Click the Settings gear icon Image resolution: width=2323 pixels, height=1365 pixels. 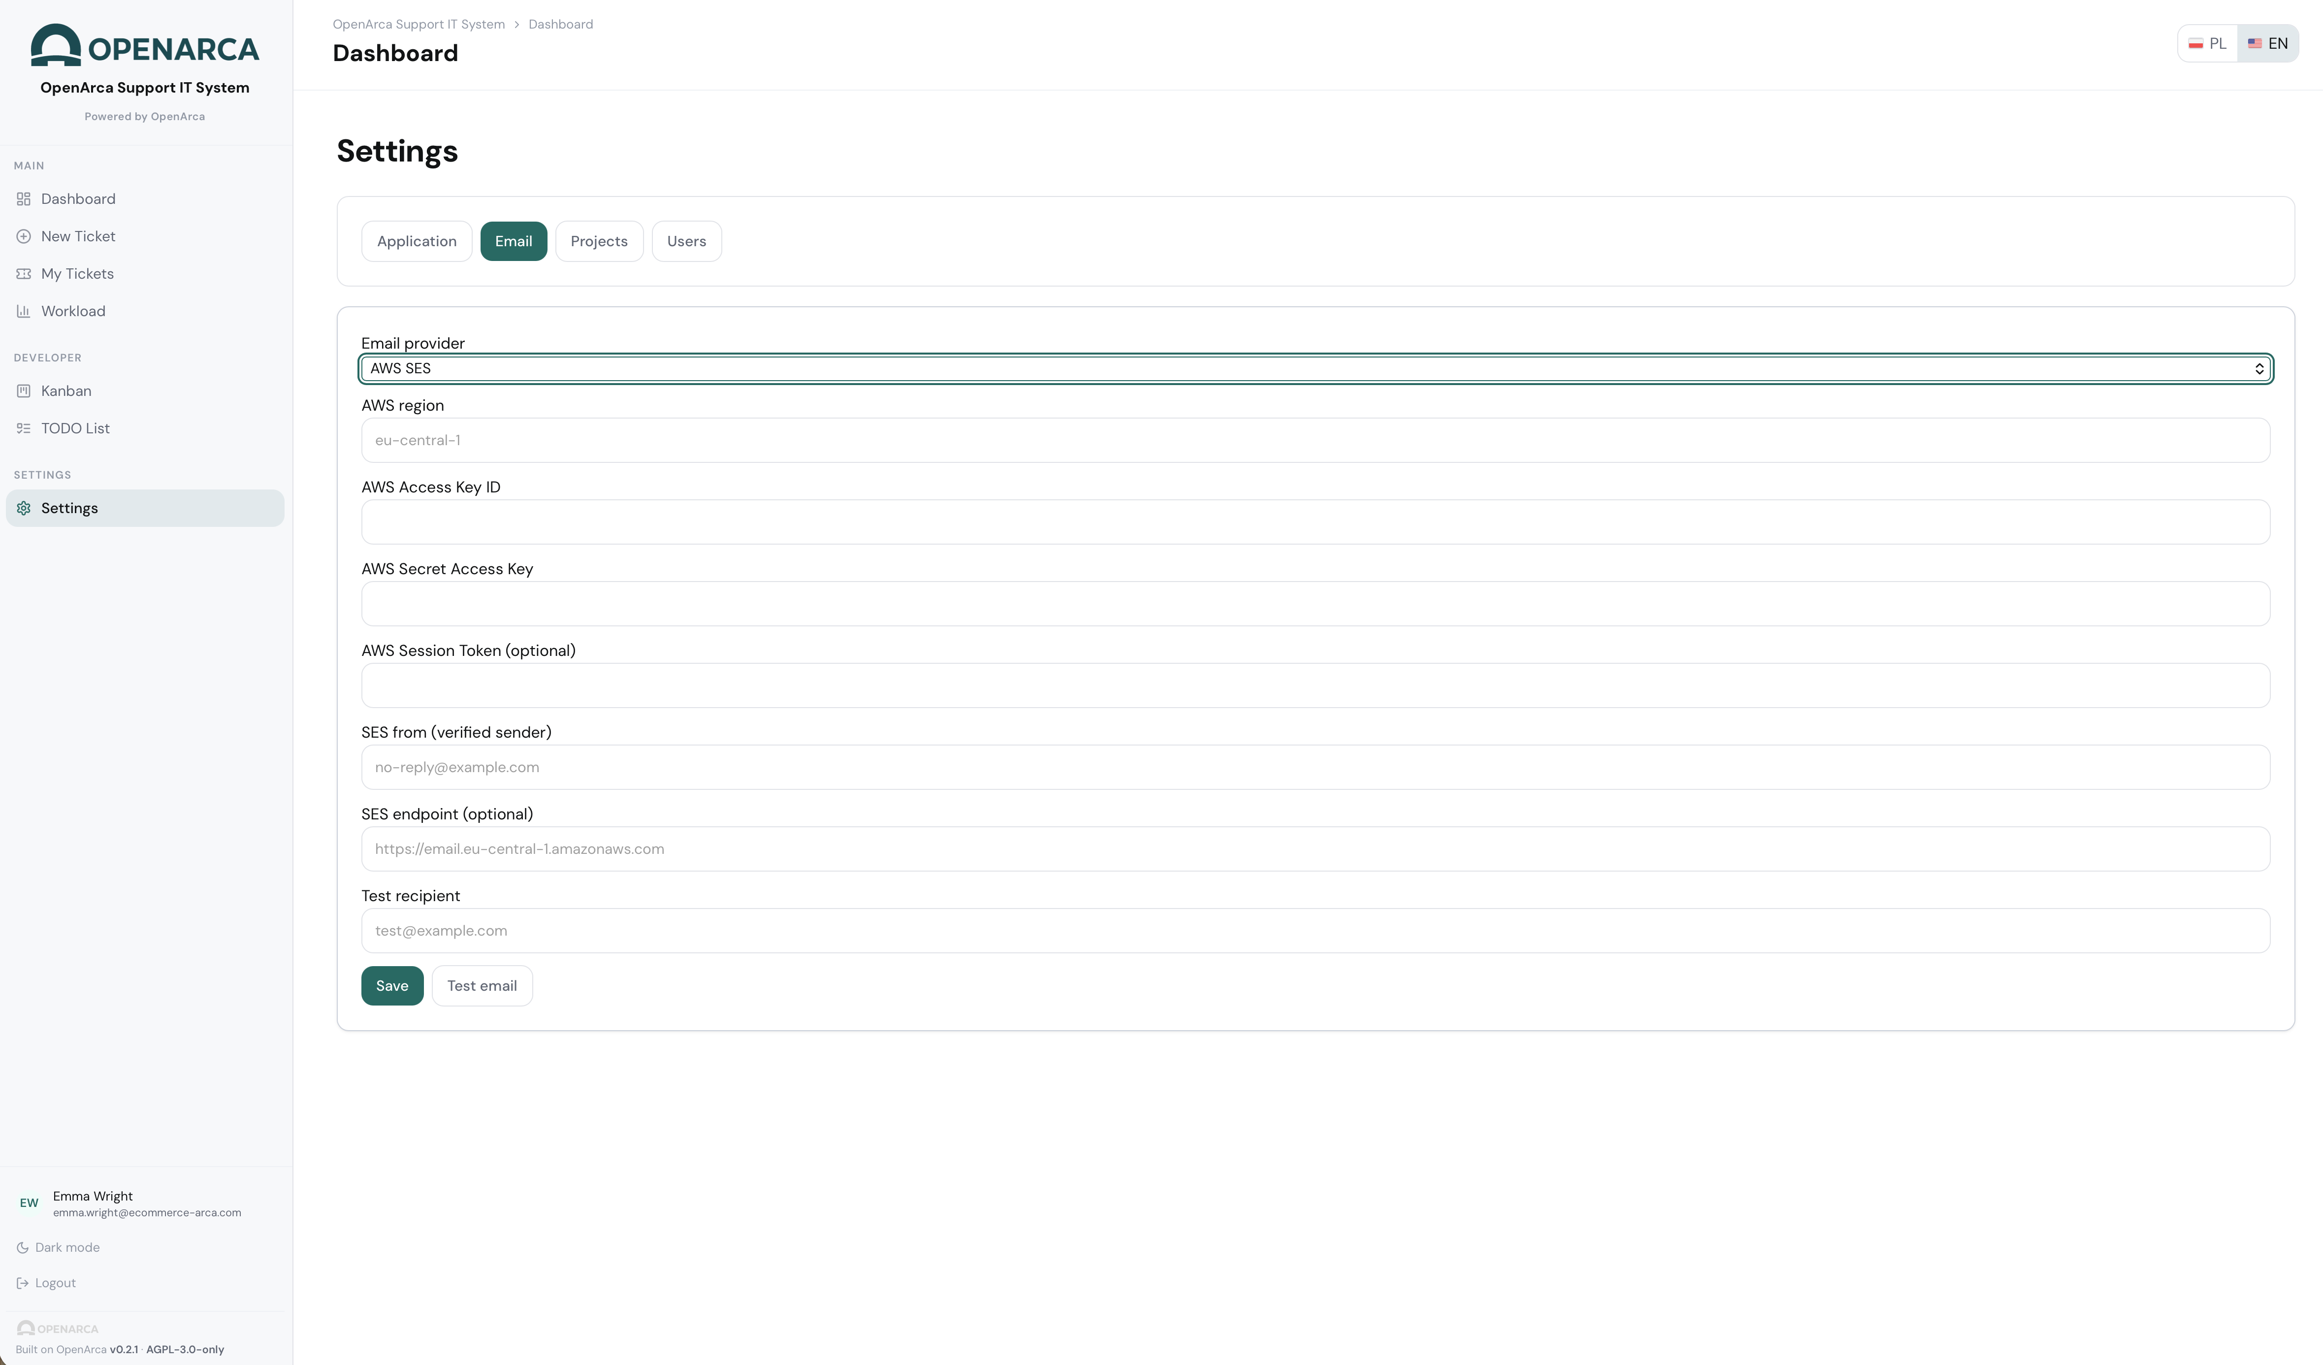click(x=24, y=508)
